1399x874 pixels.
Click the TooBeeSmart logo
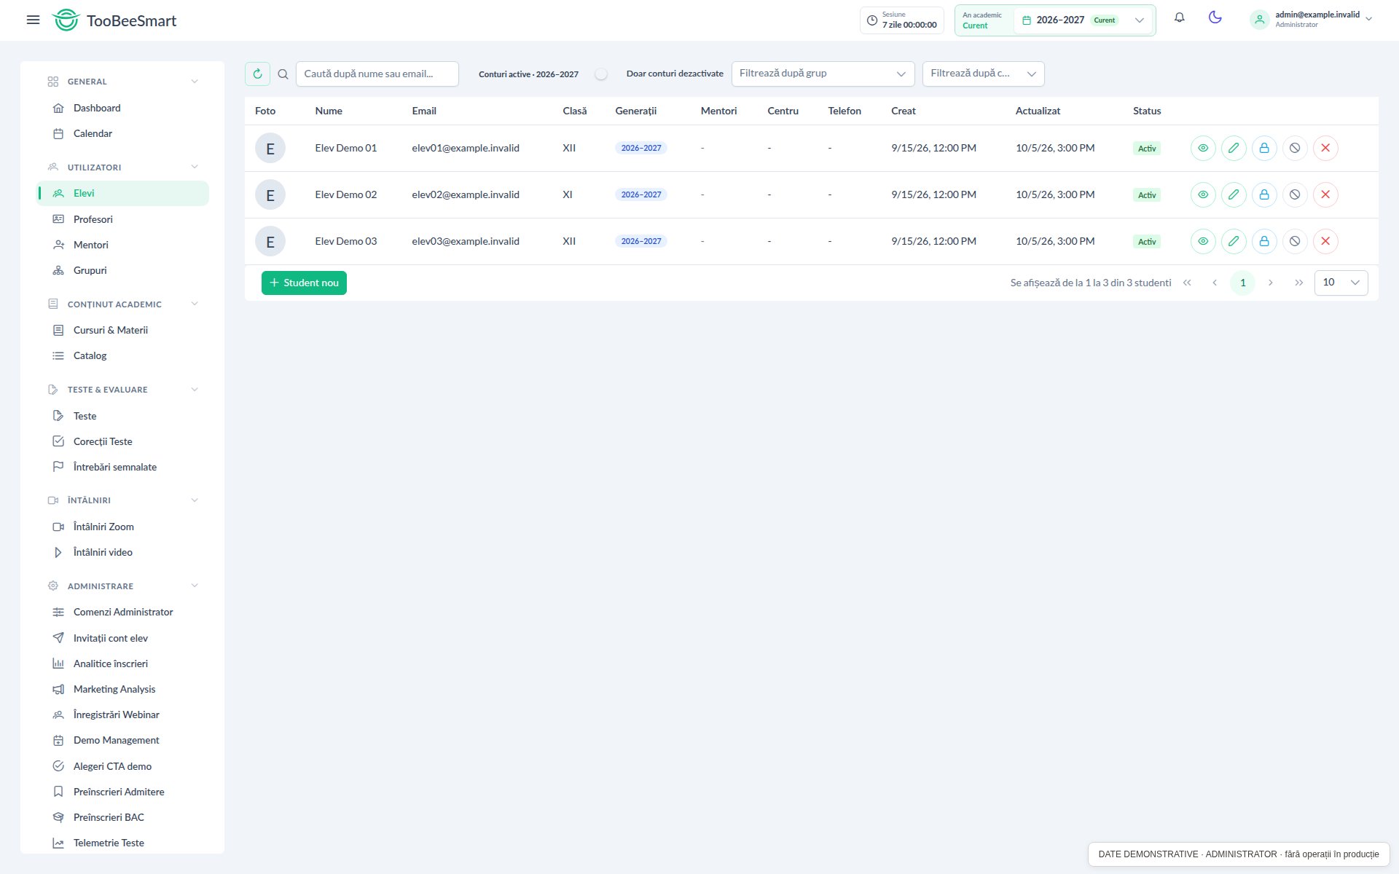click(x=114, y=20)
